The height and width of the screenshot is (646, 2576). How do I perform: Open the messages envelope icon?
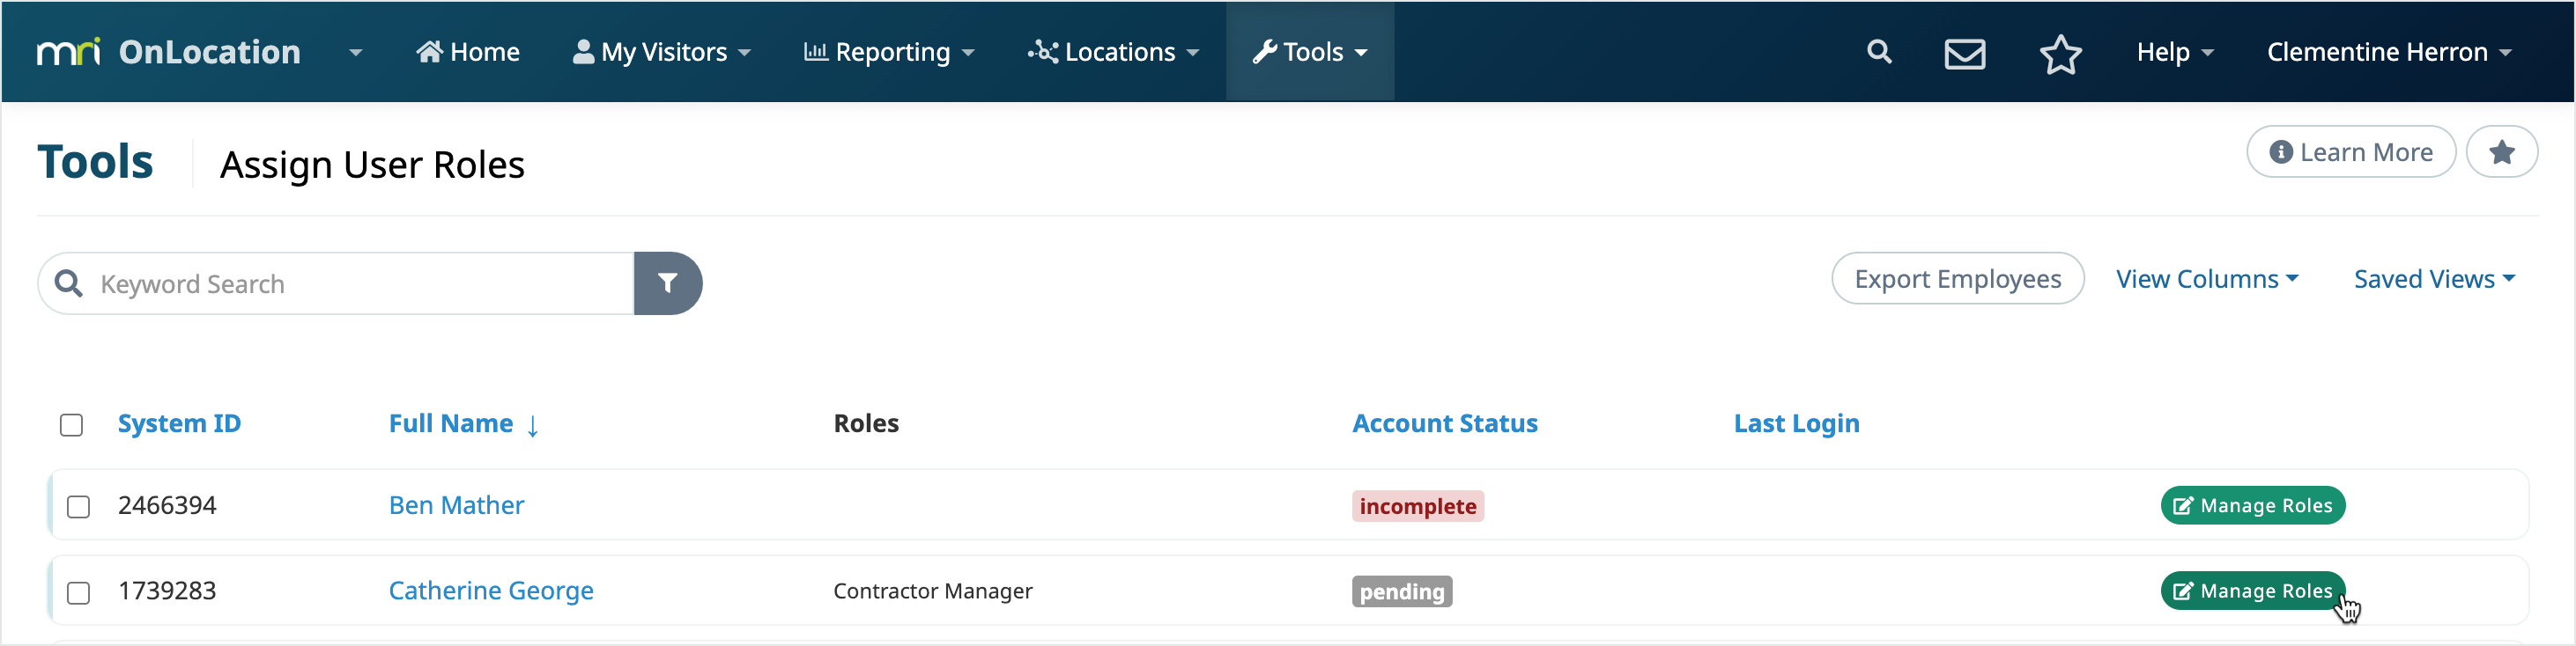point(1965,53)
